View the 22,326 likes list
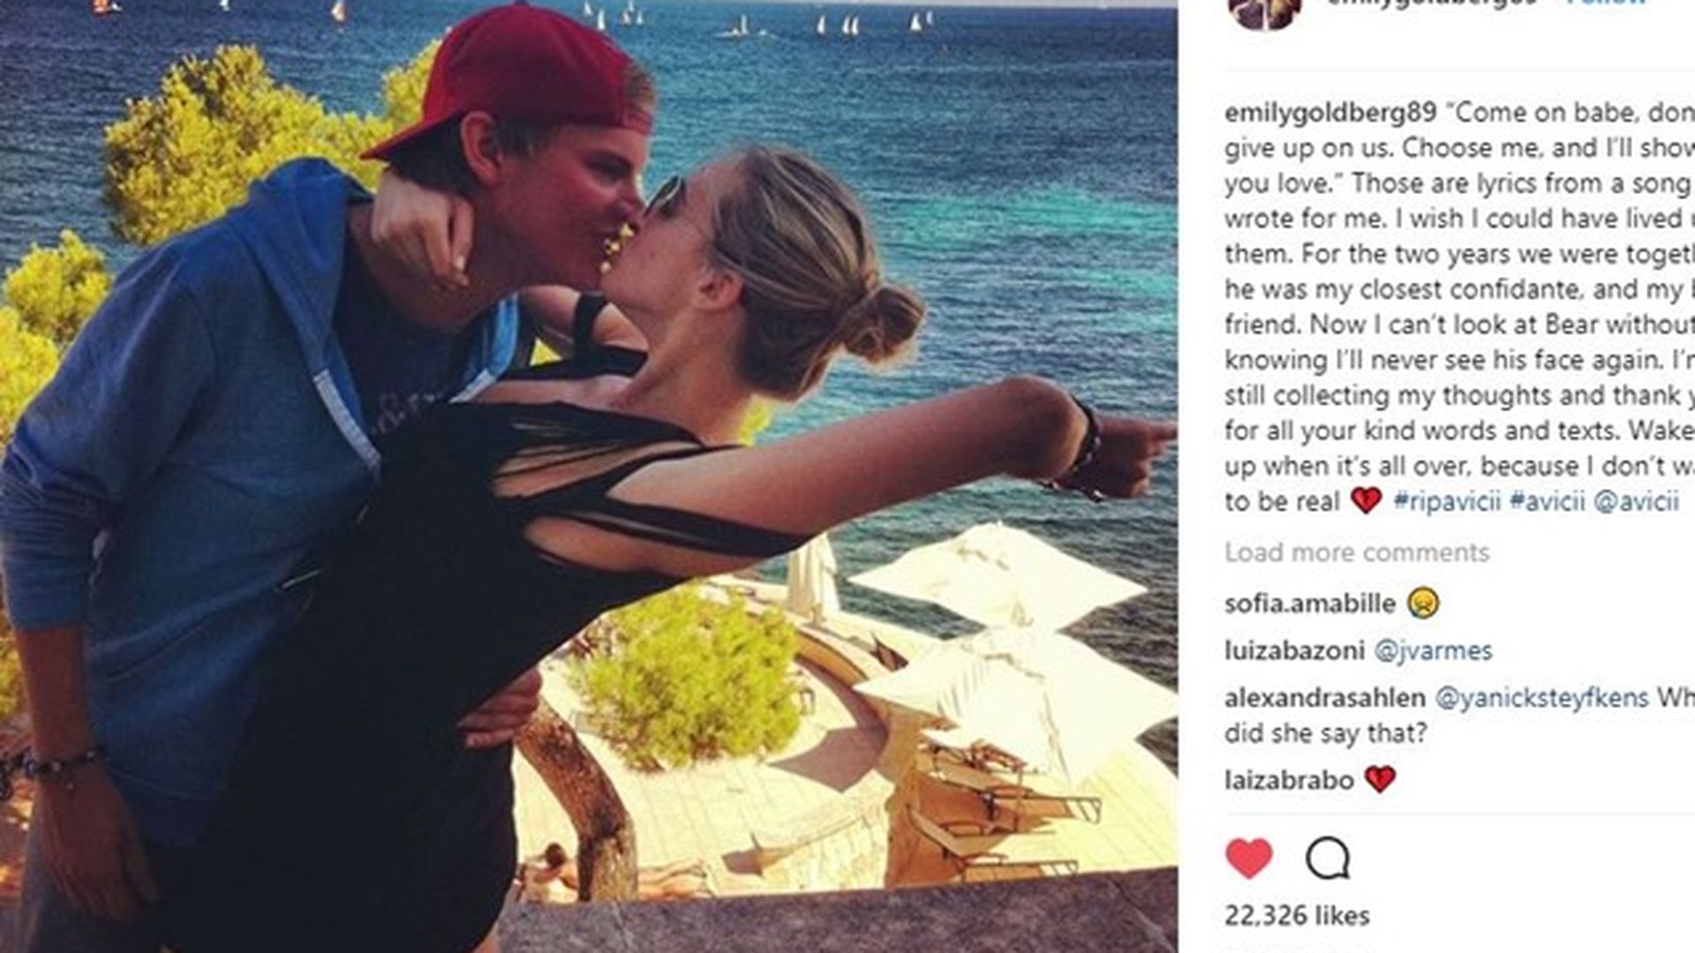 click(x=1297, y=916)
